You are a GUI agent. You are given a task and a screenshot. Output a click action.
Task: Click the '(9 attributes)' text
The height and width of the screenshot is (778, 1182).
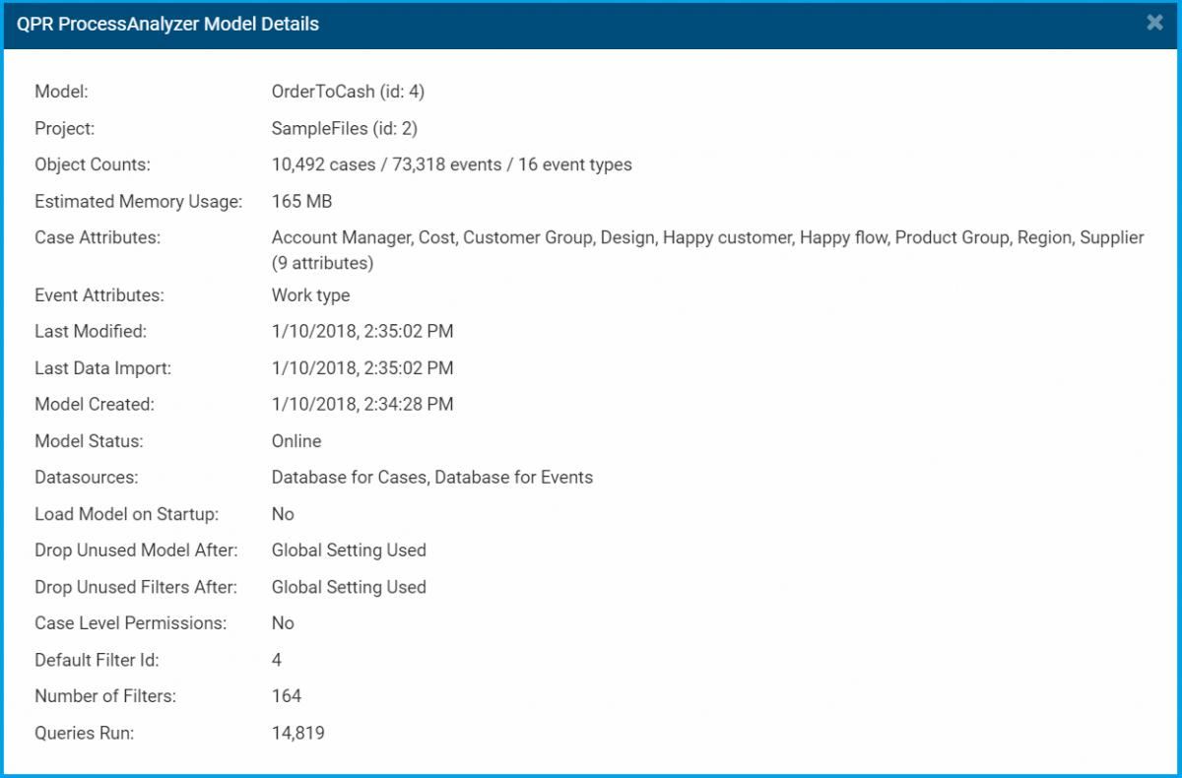pos(322,264)
